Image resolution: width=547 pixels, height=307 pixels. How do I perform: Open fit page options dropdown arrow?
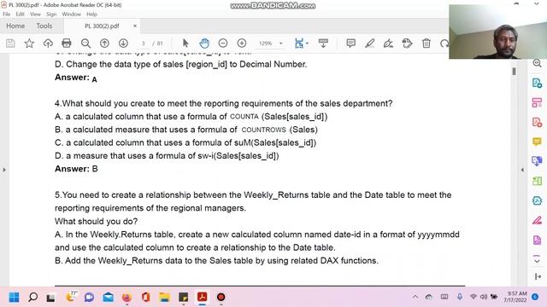(x=308, y=43)
